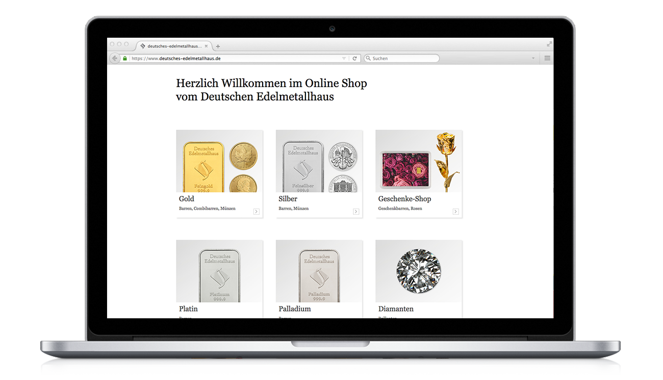The image size is (663, 380).
Task: Open the dropdown arrow next to the search bar
Action: [x=533, y=59]
